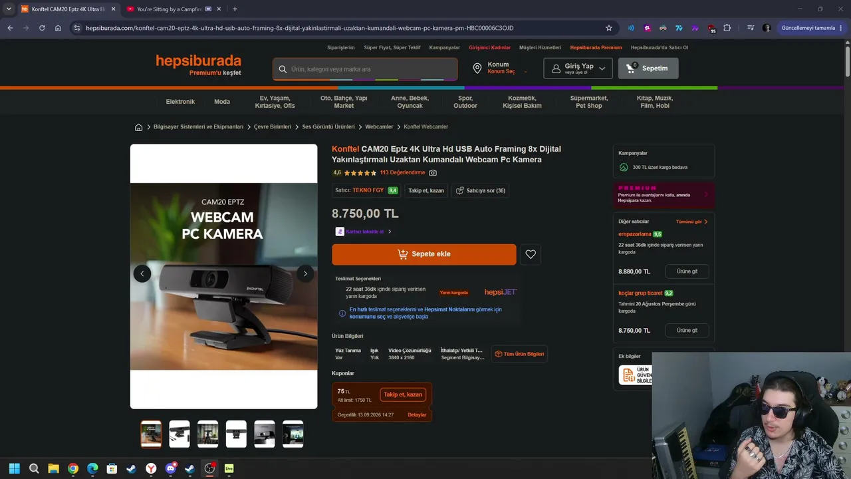Image resolution: width=851 pixels, height=479 pixels.
Task: Go to koçlar grup ticaret offer Ürüne git
Action: 687,331
